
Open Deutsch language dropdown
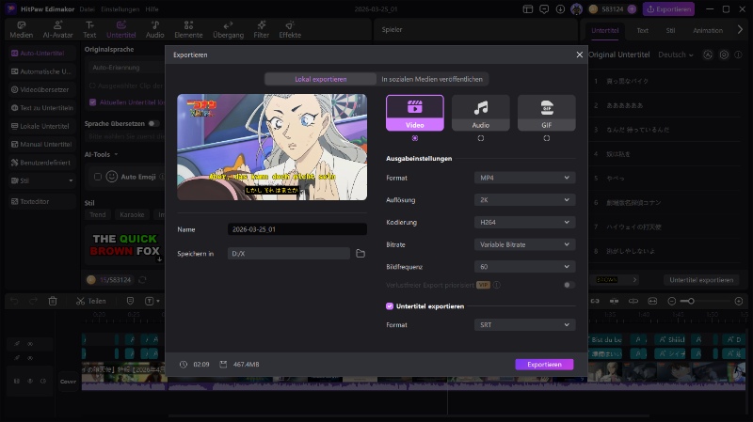pos(676,55)
